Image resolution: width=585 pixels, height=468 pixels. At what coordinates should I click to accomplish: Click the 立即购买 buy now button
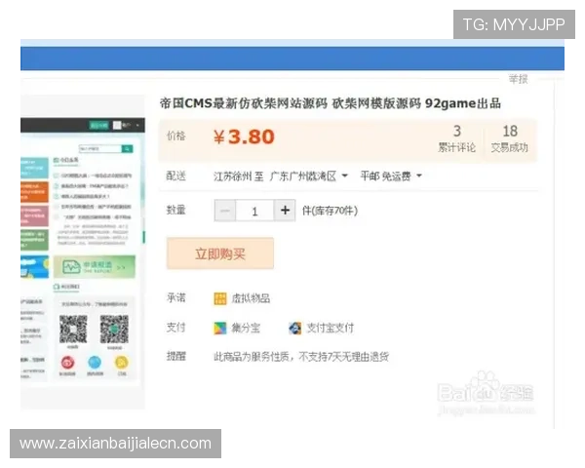tap(220, 253)
